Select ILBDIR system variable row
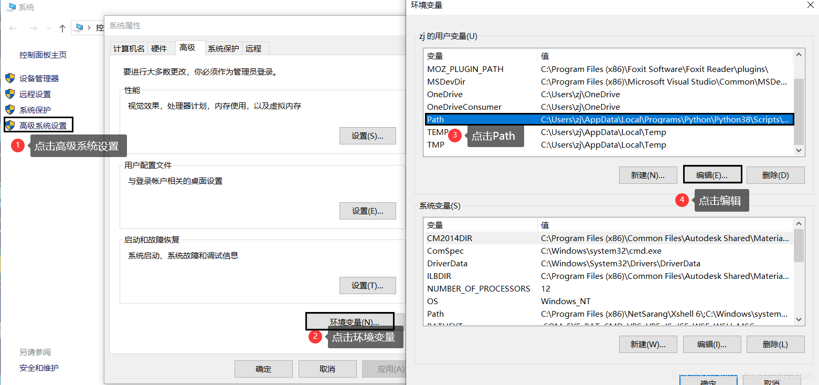The width and height of the screenshot is (819, 385). click(x=609, y=276)
